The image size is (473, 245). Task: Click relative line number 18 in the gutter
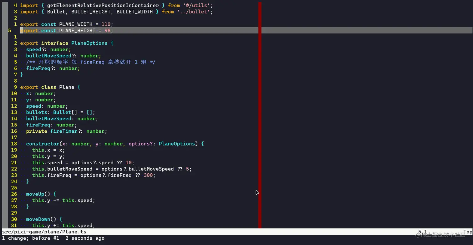(x=14, y=144)
